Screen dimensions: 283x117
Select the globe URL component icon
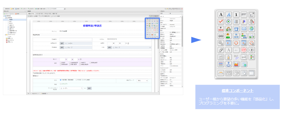pos(252,29)
